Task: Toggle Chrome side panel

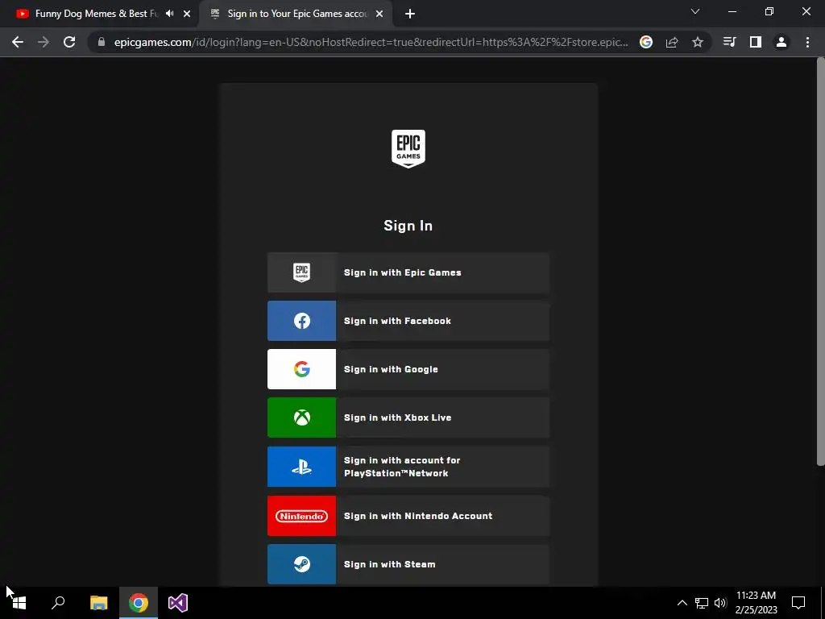Action: pyautogui.click(x=756, y=42)
